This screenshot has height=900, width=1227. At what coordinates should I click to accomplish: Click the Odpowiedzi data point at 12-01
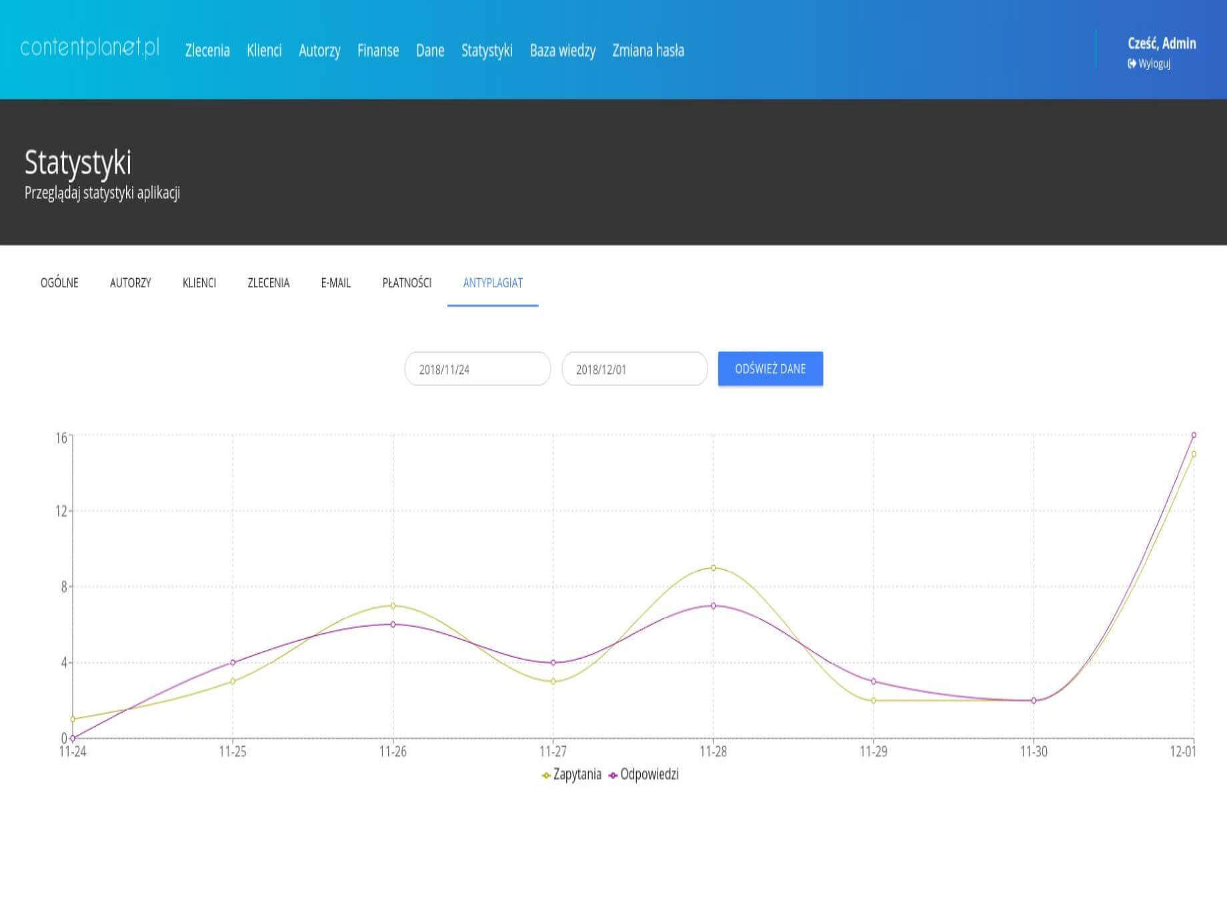click(1194, 435)
